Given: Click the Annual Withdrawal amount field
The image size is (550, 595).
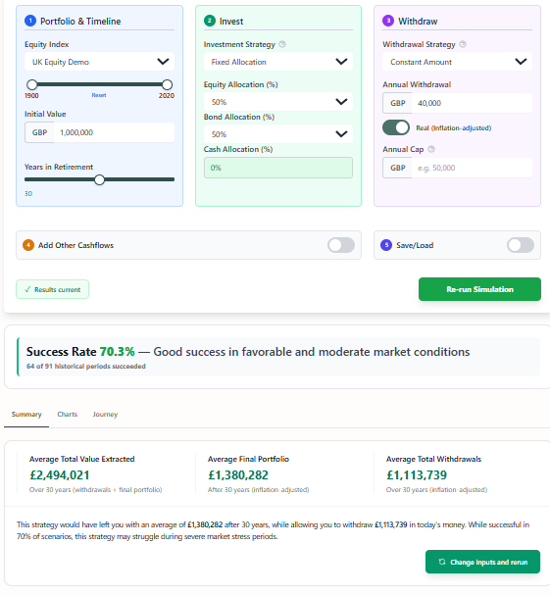Looking at the screenshot, I should click(x=472, y=103).
